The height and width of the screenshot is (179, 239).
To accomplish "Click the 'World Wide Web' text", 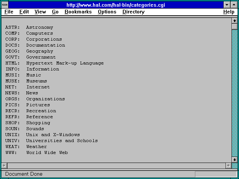I will click(47, 153).
